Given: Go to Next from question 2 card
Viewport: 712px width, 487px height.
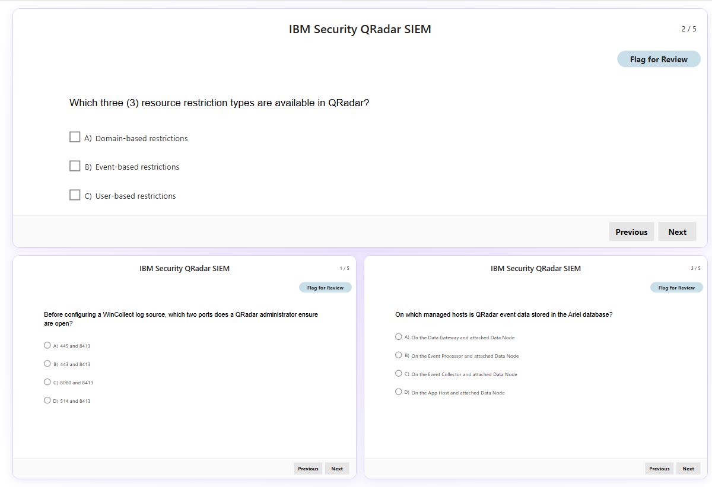Looking at the screenshot, I should (x=677, y=232).
